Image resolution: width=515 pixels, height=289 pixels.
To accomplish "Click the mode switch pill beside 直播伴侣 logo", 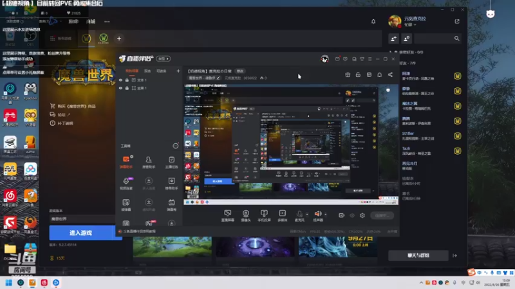I will click(164, 58).
